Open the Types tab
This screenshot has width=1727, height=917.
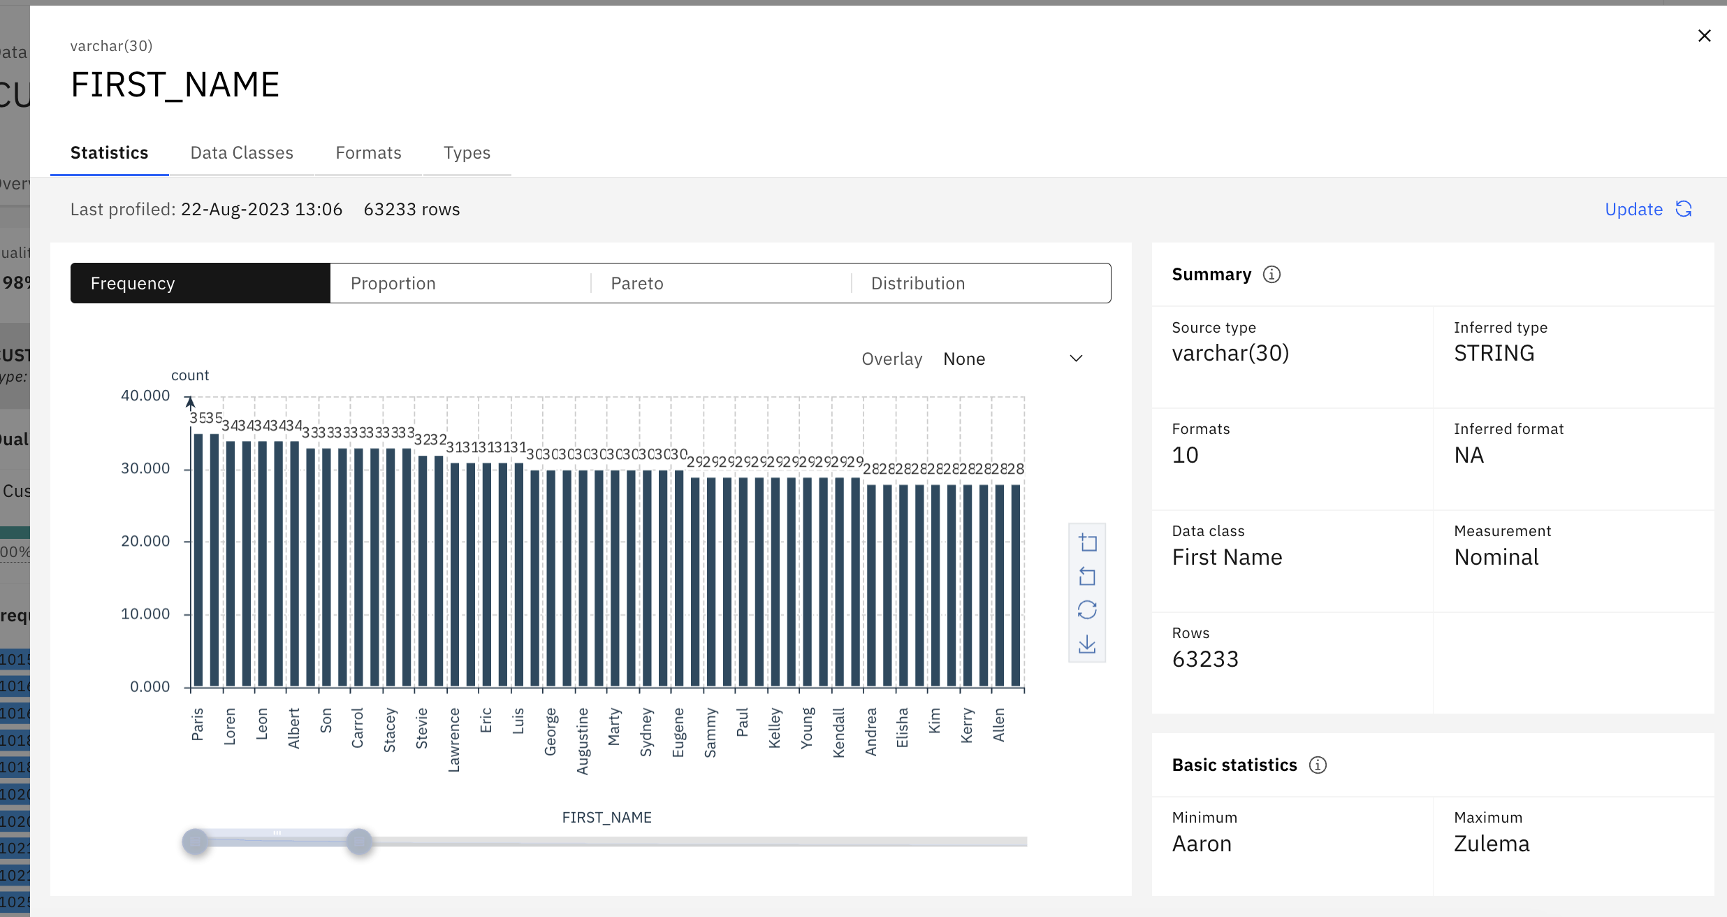click(467, 153)
